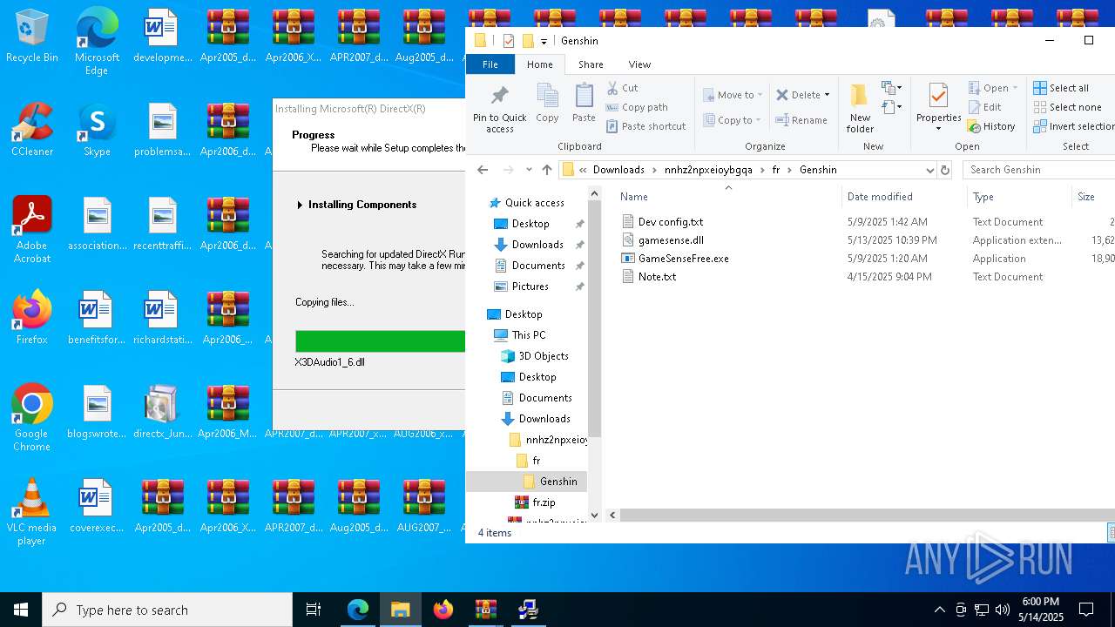Click the Task View taskbar icon

pyautogui.click(x=314, y=610)
